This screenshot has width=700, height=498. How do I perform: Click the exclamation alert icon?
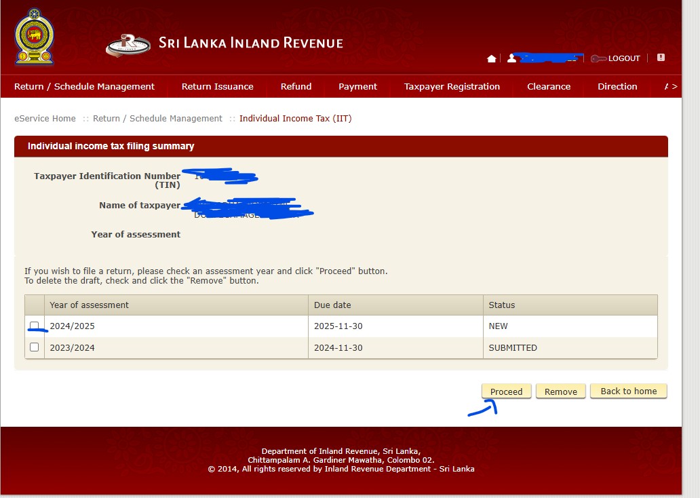[x=661, y=58]
